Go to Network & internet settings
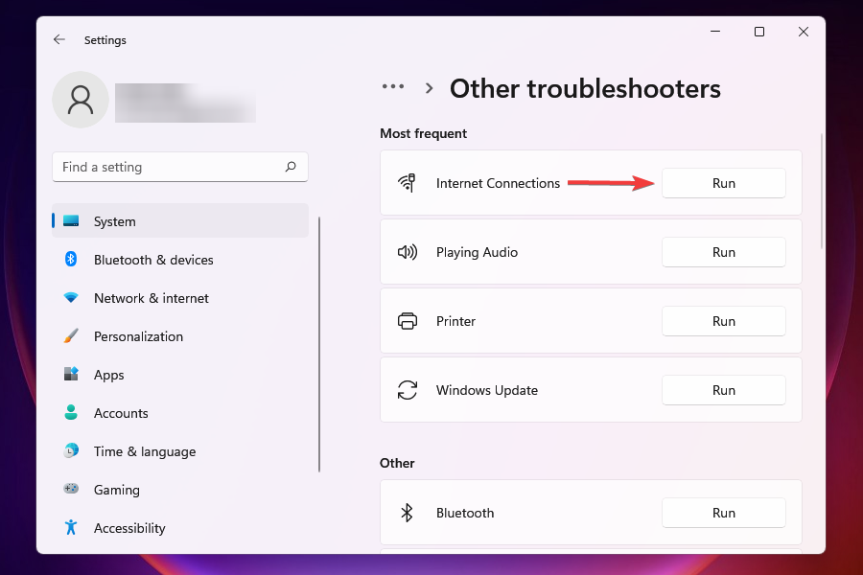863x575 pixels. click(x=180, y=298)
